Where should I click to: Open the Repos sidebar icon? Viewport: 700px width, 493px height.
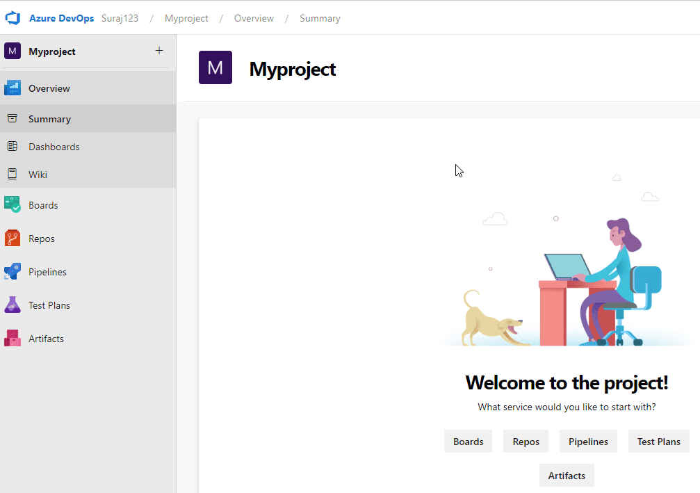[13, 239]
